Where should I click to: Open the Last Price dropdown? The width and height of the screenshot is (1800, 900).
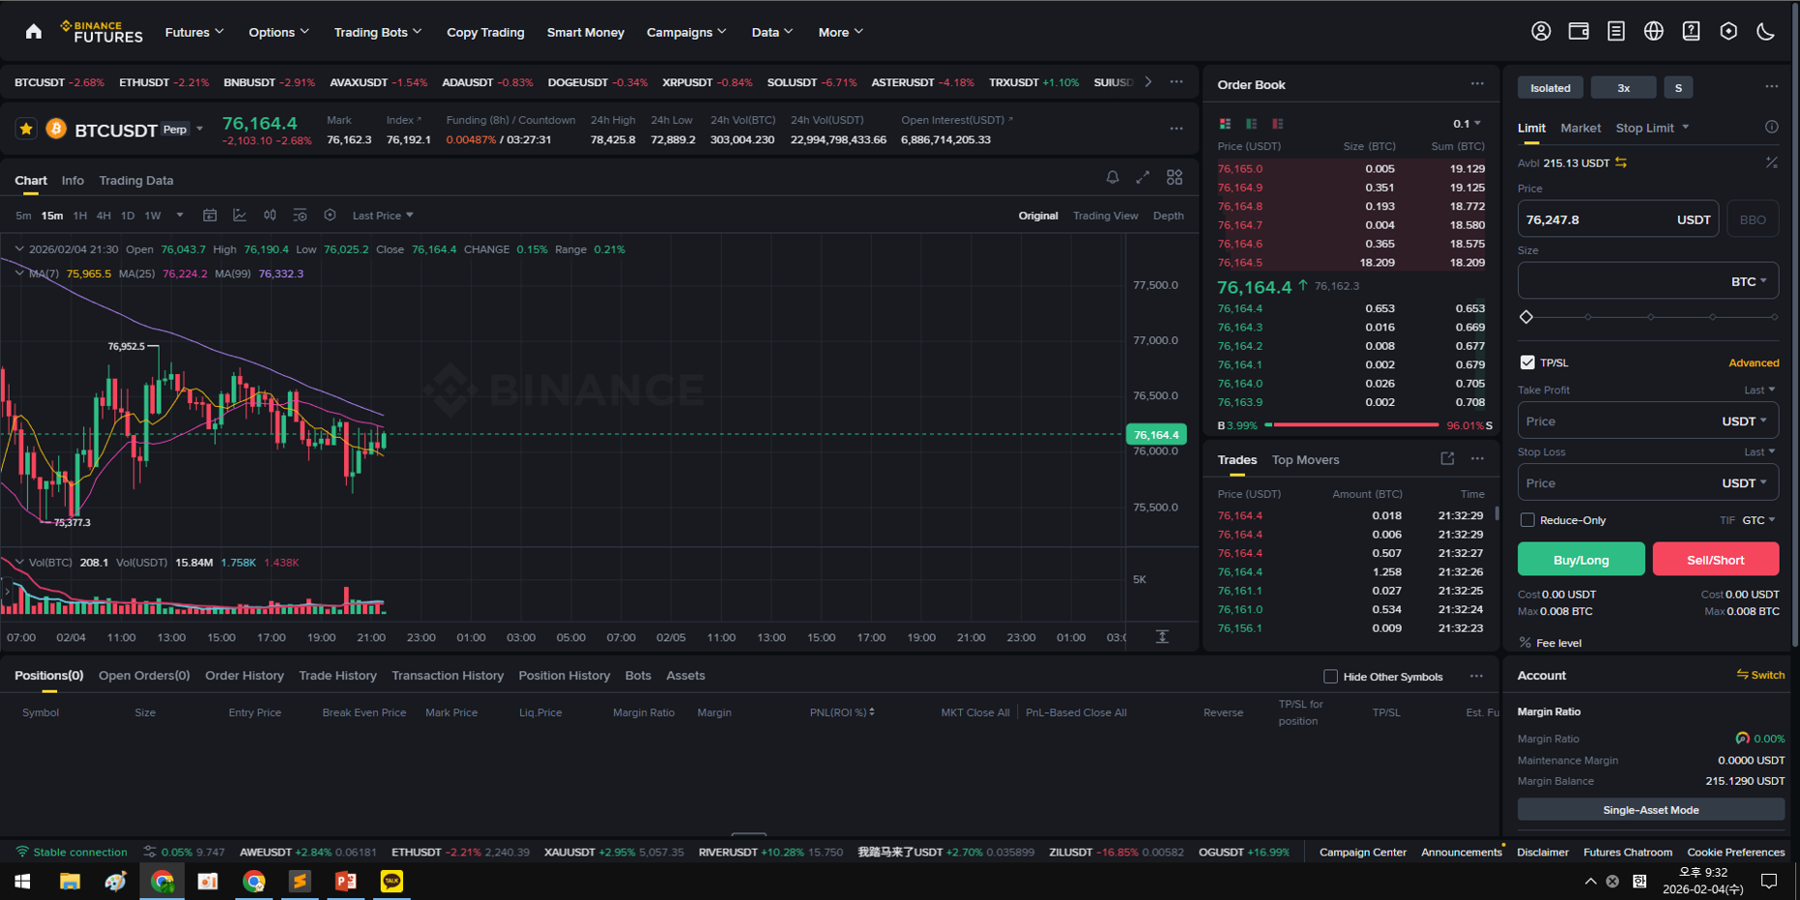pos(383,216)
